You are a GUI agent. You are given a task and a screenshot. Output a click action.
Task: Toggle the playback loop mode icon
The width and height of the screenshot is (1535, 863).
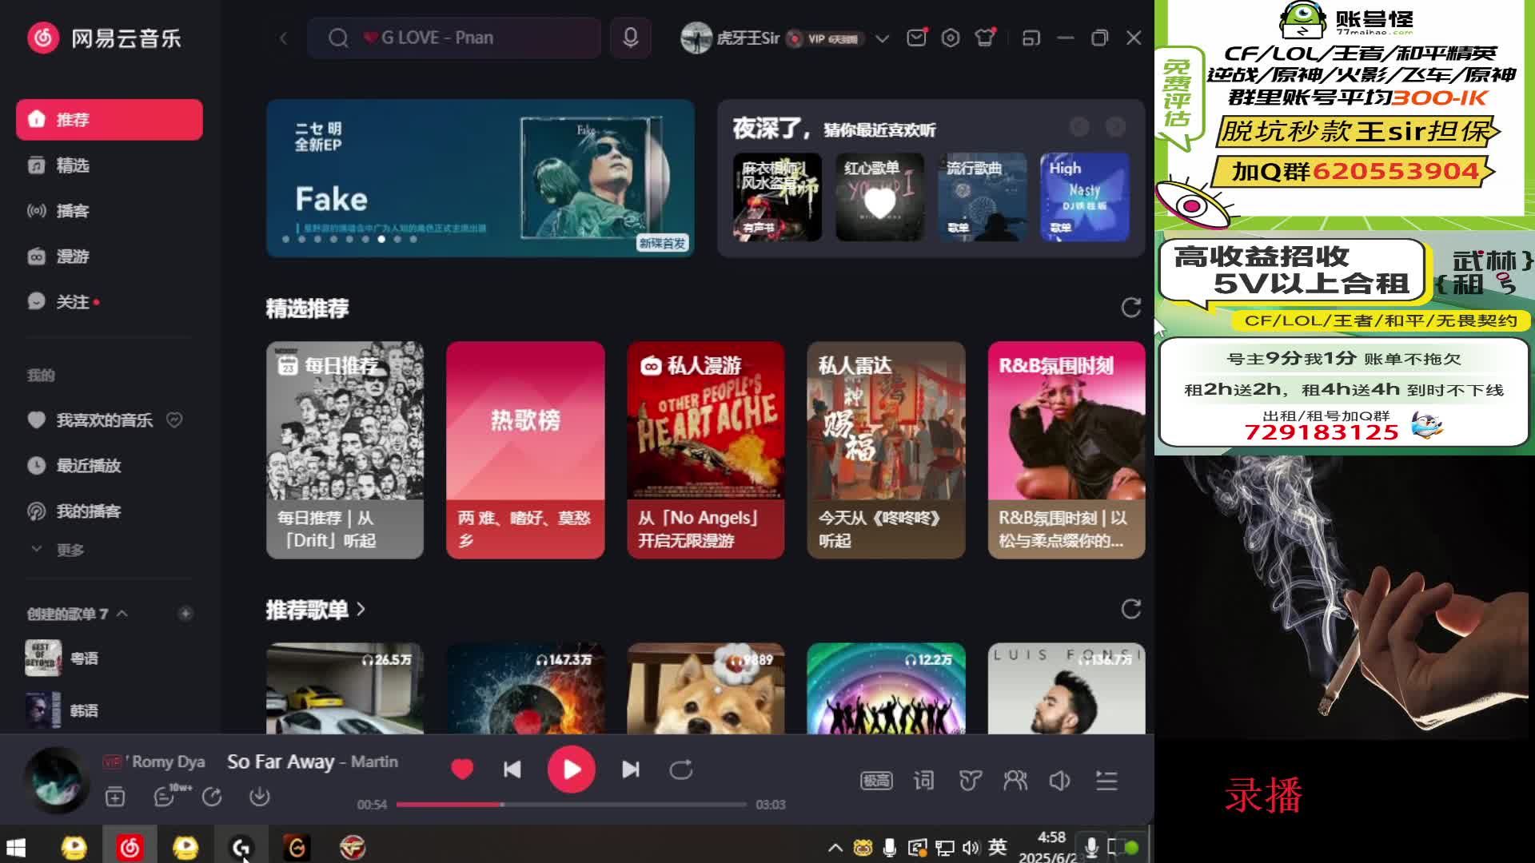pos(680,770)
